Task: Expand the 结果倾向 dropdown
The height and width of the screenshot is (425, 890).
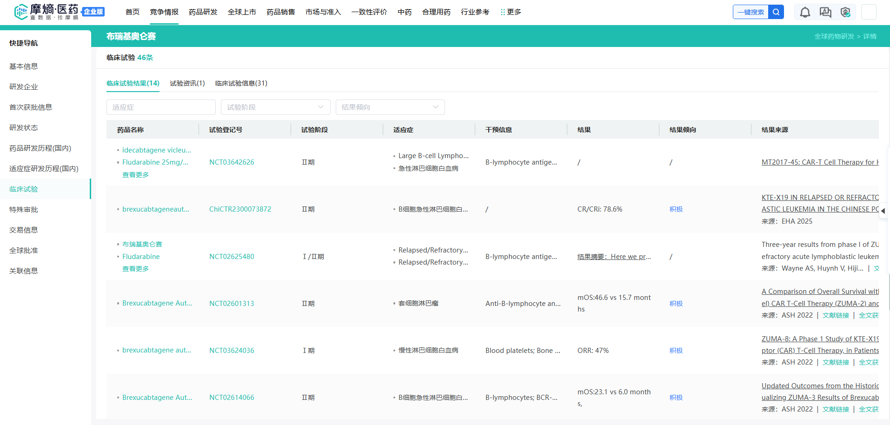Action: [x=390, y=107]
